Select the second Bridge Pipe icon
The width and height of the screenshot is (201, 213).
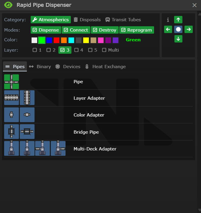pos(27,132)
